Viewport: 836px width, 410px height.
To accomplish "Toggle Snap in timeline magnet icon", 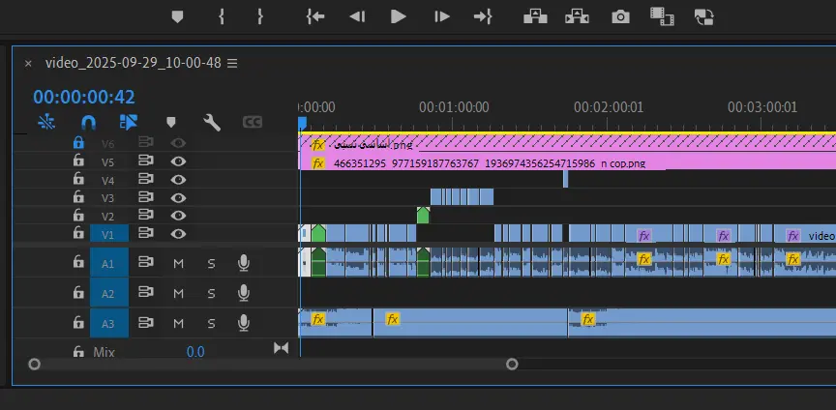I will pyautogui.click(x=88, y=123).
